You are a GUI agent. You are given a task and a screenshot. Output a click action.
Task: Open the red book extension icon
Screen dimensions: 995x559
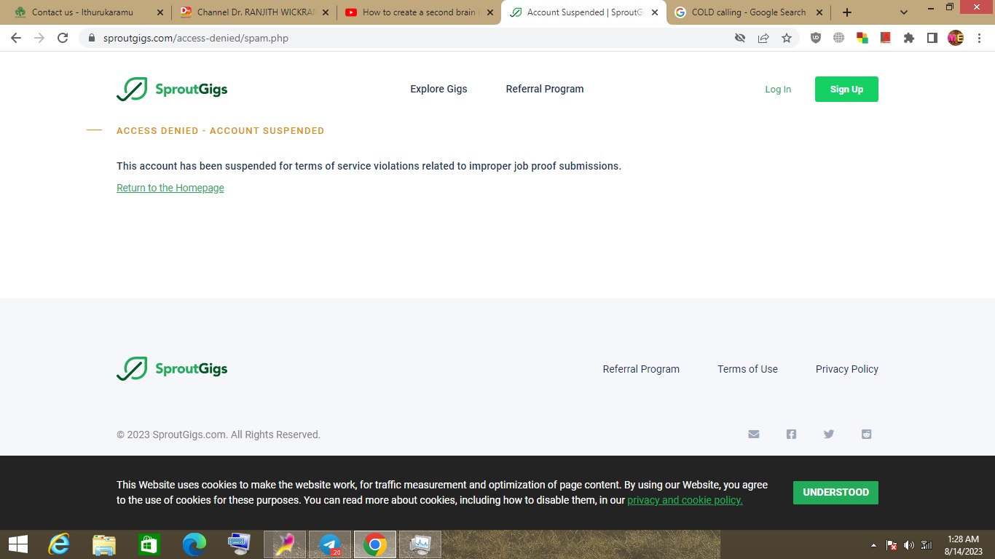click(886, 38)
